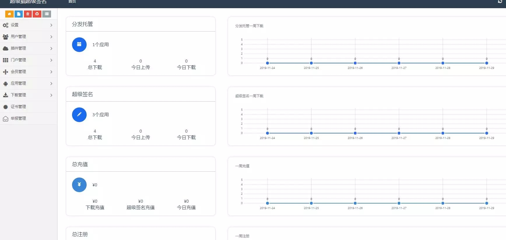Open the 应用管理 sidebar menu
The height and width of the screenshot is (240, 506).
click(x=28, y=84)
